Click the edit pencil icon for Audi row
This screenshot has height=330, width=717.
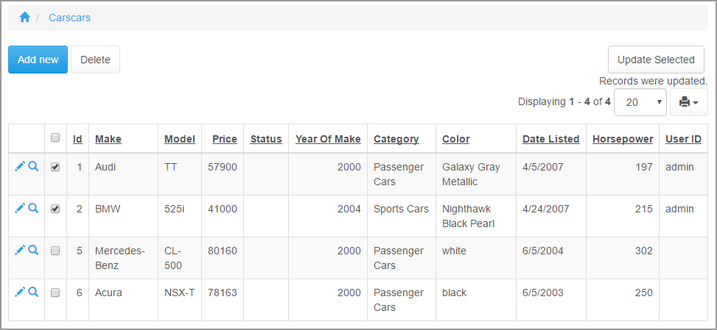tap(20, 167)
